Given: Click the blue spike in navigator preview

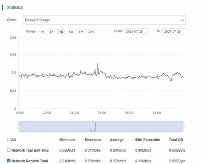Looking at the screenshot, I should click(96, 126).
